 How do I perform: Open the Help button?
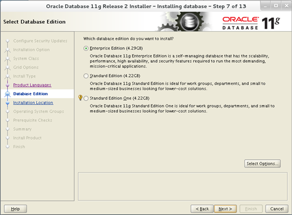(x=15, y=209)
